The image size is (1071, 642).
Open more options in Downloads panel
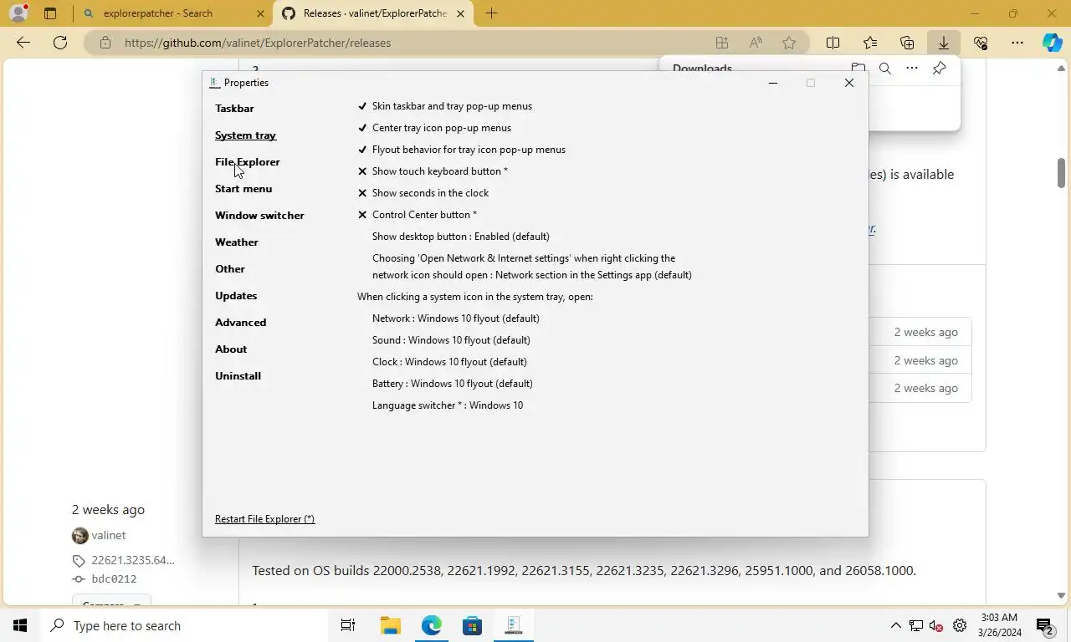coord(912,69)
